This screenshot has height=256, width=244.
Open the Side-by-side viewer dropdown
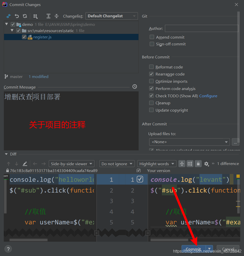pos(72,163)
